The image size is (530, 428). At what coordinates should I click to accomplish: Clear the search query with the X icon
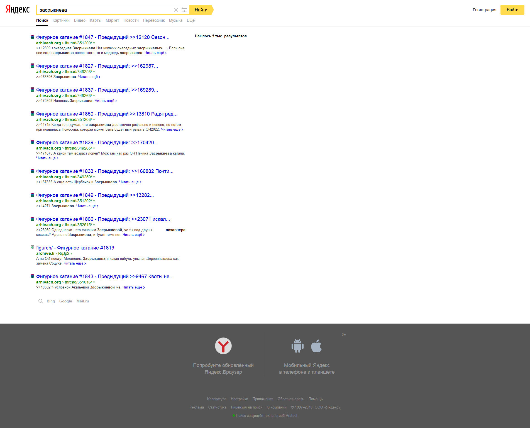(176, 10)
